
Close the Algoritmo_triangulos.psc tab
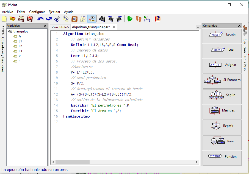tap(114, 27)
